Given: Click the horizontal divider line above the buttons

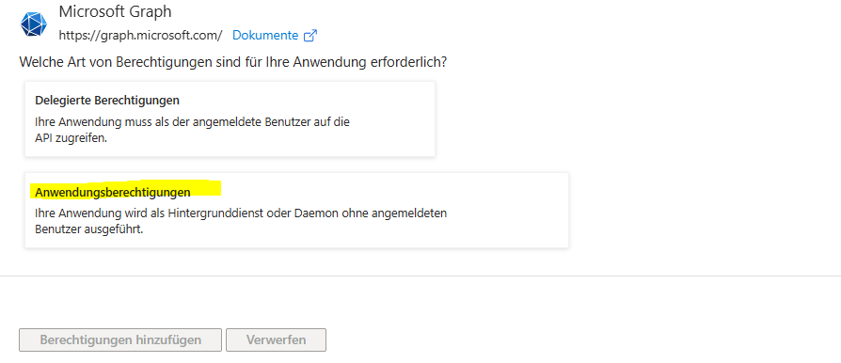Looking at the screenshot, I should [x=420, y=276].
